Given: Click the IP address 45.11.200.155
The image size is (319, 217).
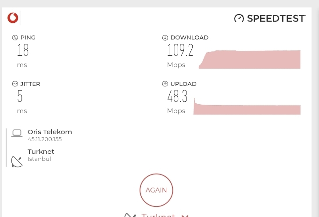Looking at the screenshot, I should [x=45, y=139].
